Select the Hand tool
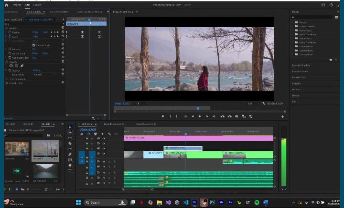 click(x=70, y=165)
